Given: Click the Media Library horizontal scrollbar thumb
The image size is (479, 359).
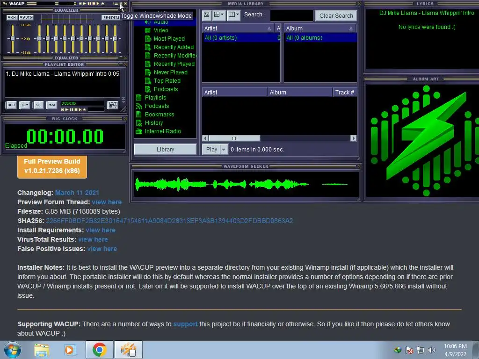Looking at the screenshot, I should [234, 138].
